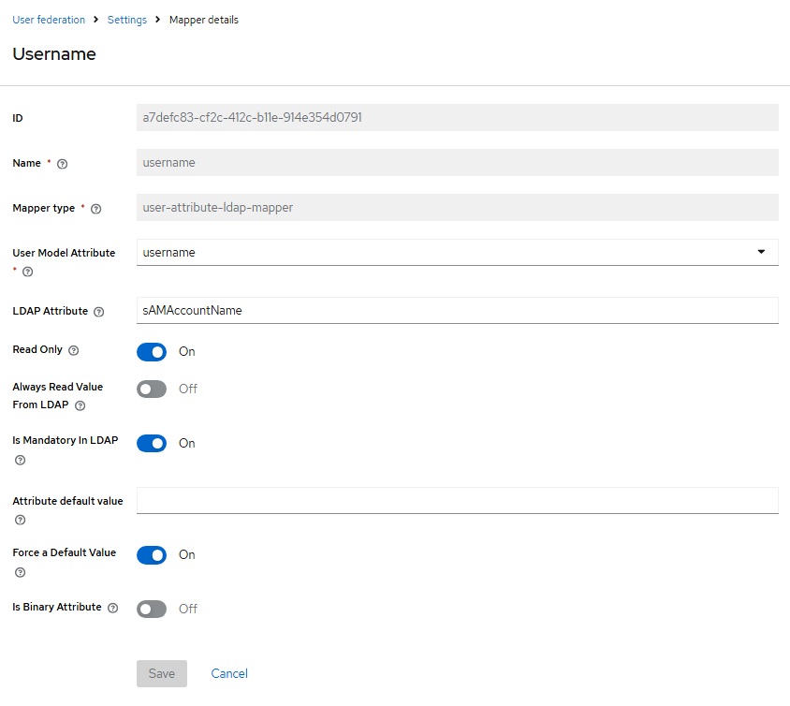Cancel the mapper edits
The width and height of the screenshot is (790, 706).
(229, 673)
